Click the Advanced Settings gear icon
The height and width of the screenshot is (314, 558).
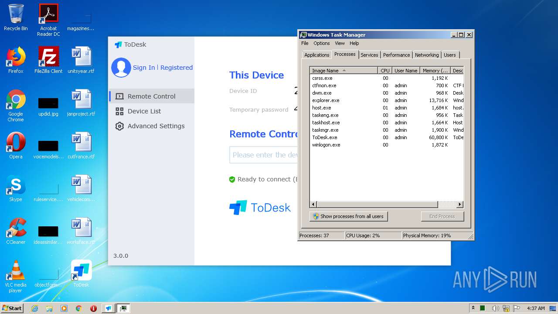point(119,126)
